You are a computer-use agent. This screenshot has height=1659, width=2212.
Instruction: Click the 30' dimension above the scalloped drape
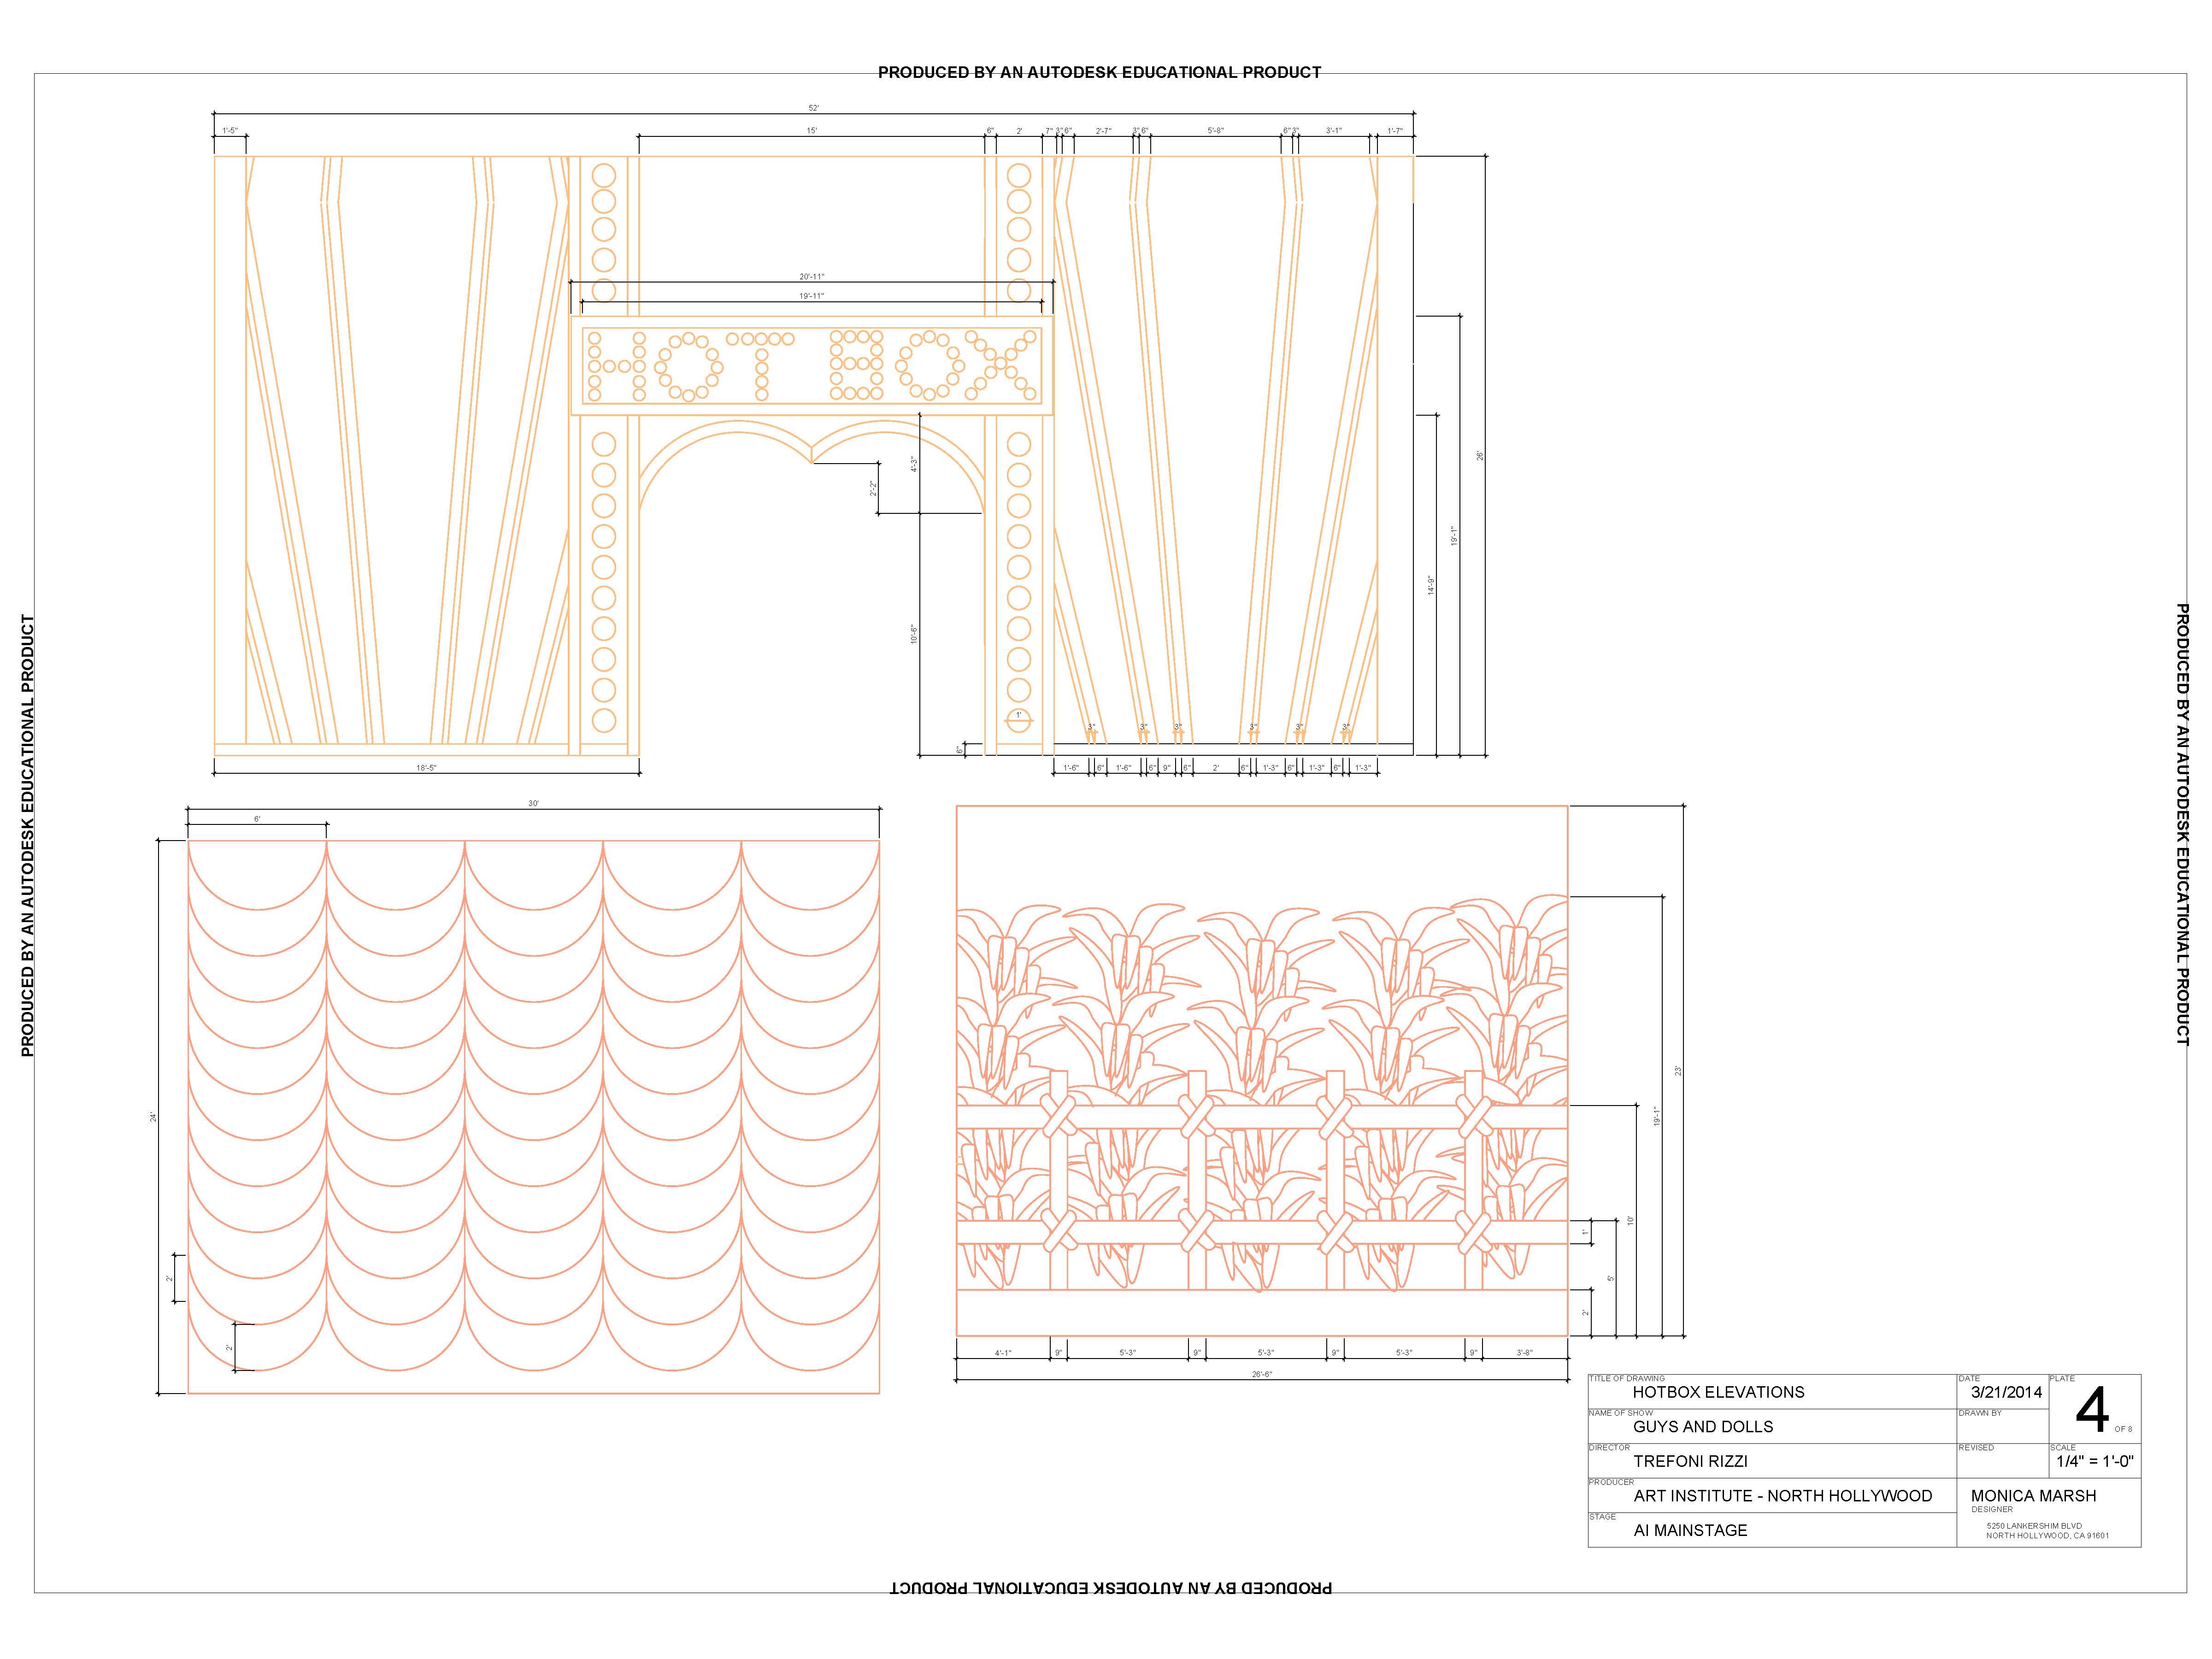coord(533,803)
